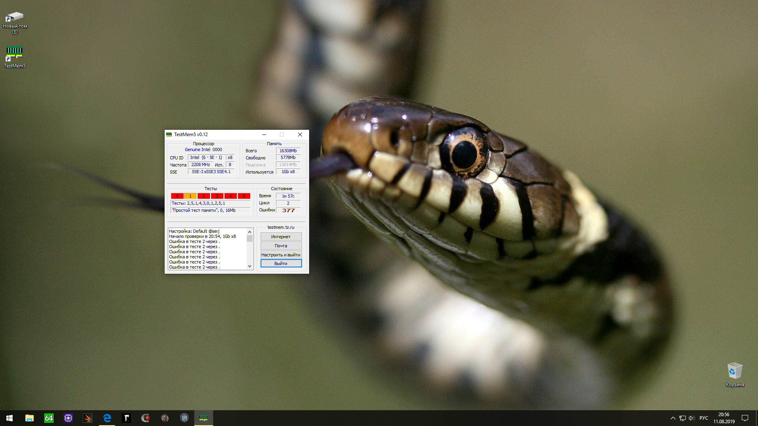The width and height of the screenshot is (758, 426).
Task: Open Microsoft Edge from taskbar
Action: click(x=107, y=418)
